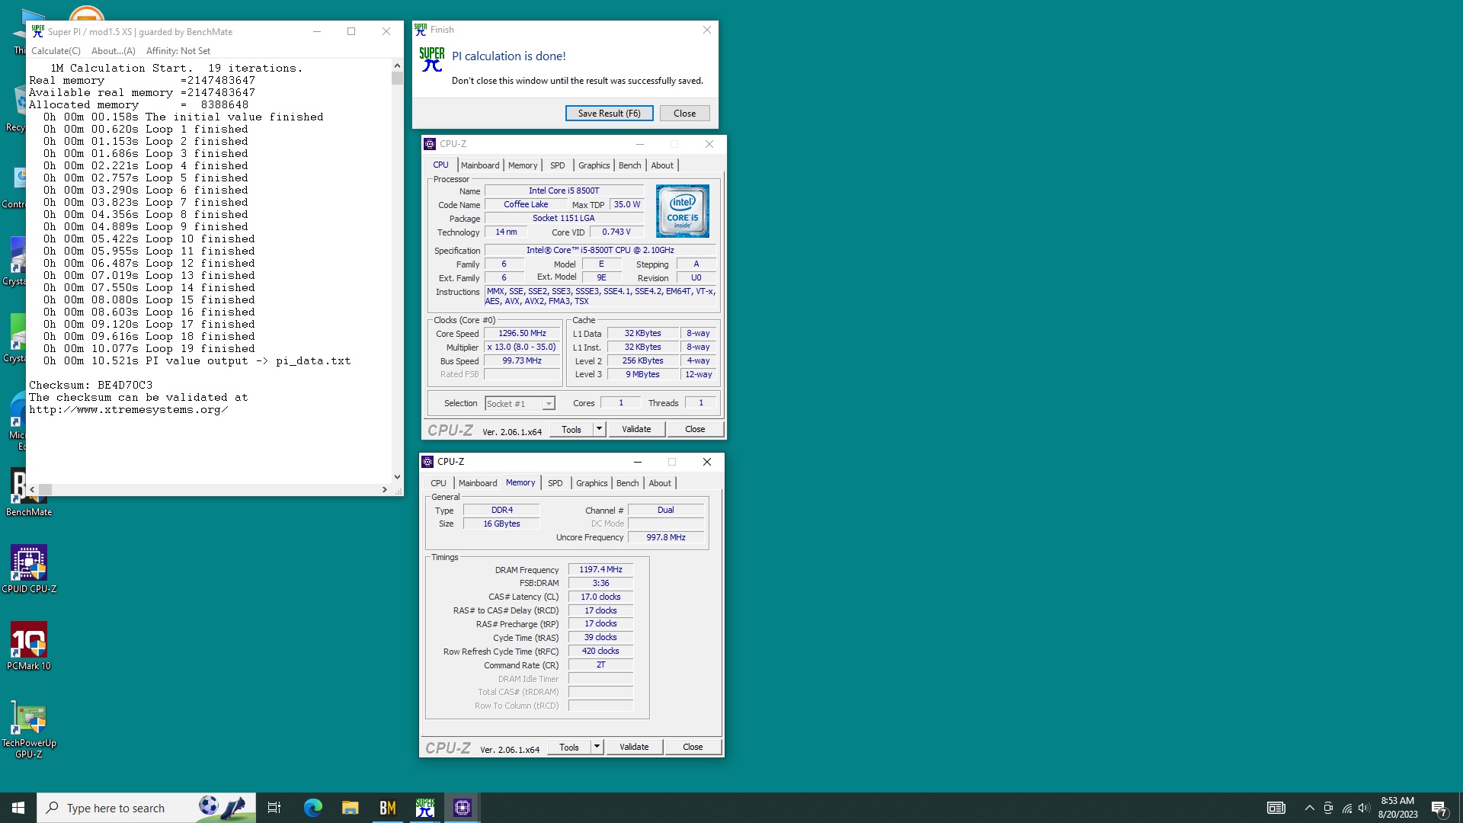Click upper CPU-Z window title icon
1463x823 pixels.
coord(430,144)
